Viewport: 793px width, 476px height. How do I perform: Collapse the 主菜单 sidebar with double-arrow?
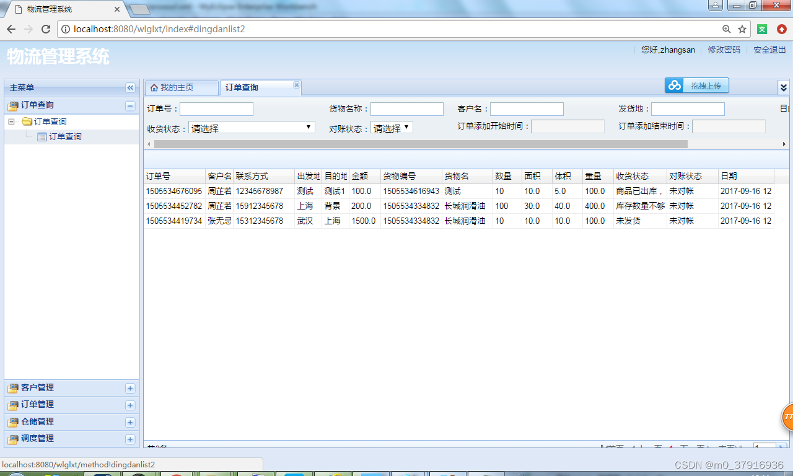click(x=130, y=88)
